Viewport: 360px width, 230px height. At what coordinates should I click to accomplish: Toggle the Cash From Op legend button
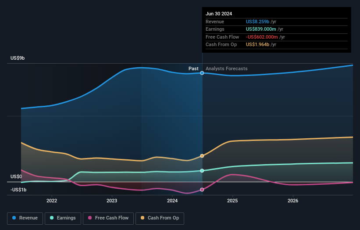[160, 218]
